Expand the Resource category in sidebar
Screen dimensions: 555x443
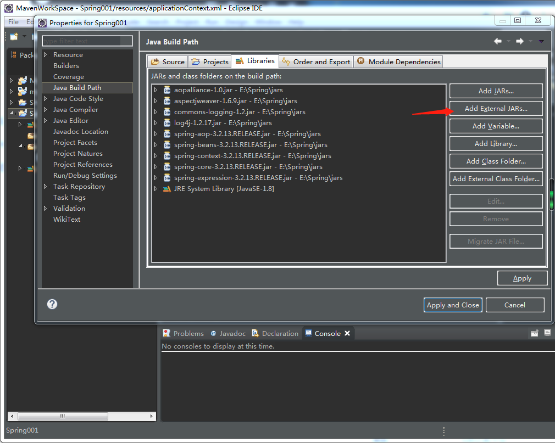(45, 55)
